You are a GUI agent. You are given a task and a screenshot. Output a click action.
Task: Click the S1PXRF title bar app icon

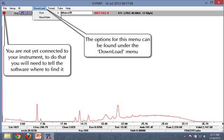pos(3,2)
